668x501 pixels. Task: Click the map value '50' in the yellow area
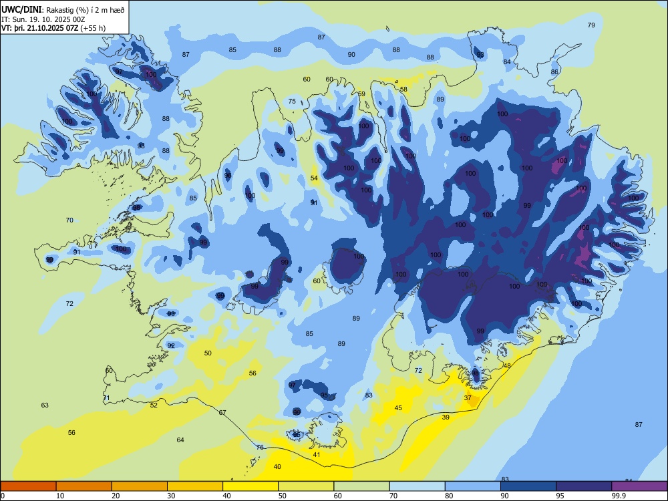tap(208, 353)
